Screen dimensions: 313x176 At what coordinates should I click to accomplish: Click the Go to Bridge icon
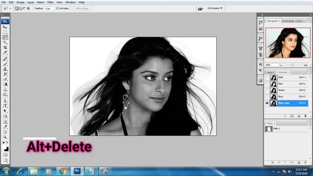200,8
